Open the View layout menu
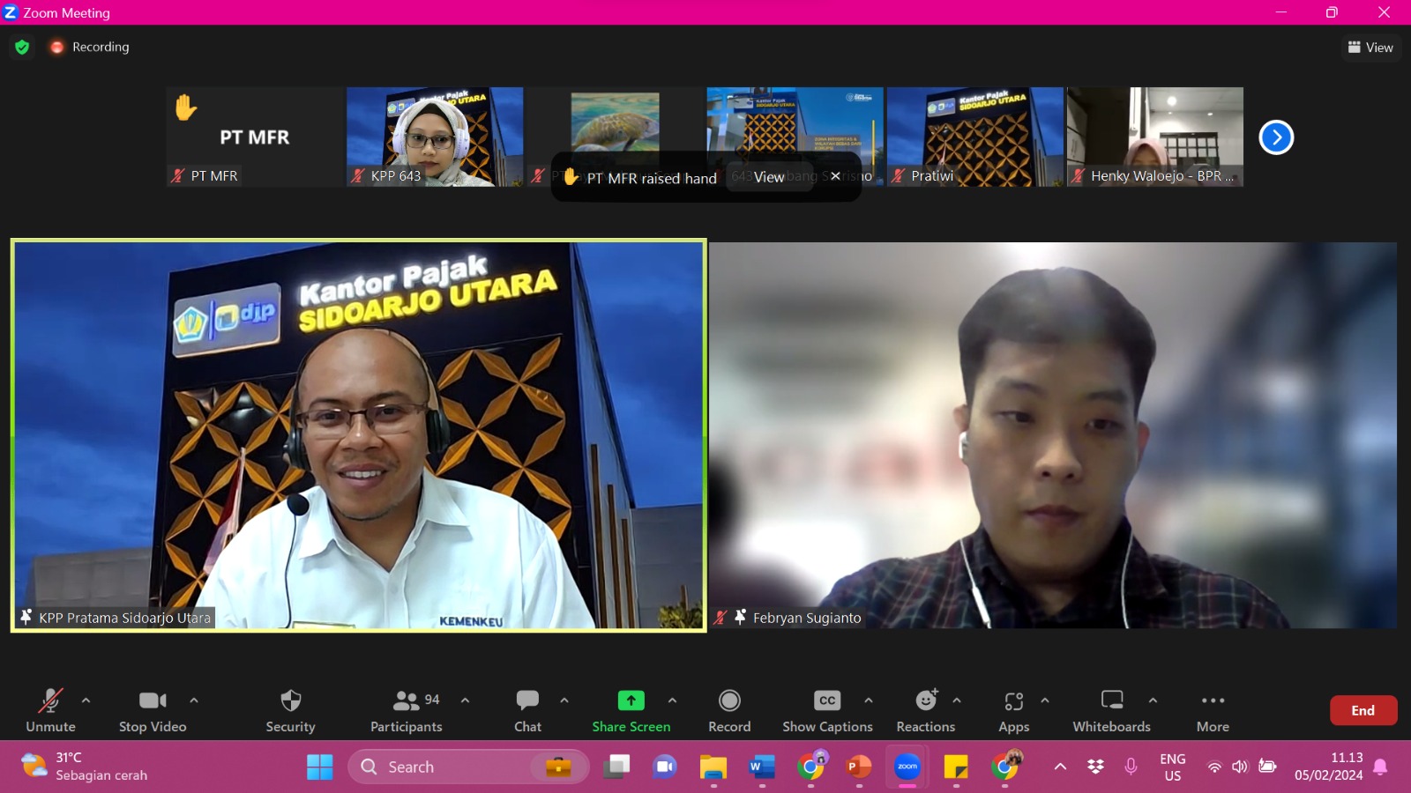 coord(1370,48)
